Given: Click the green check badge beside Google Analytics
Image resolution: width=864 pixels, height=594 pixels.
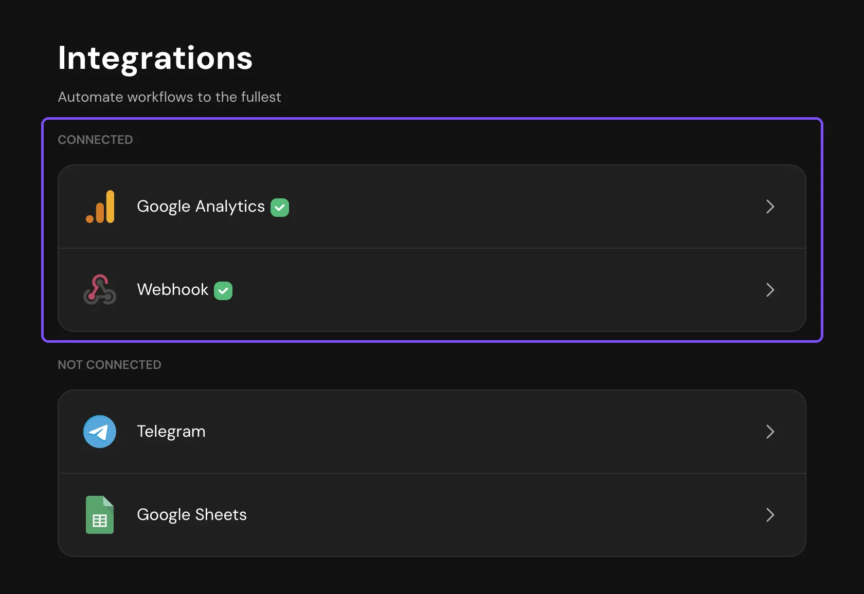Looking at the screenshot, I should tap(280, 208).
